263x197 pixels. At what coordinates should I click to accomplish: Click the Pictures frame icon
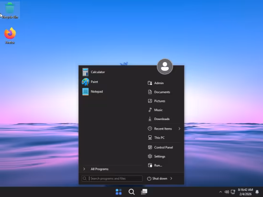click(x=150, y=101)
